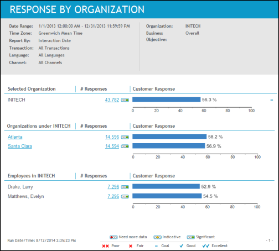Click the significance icon for Matthews, Evelyn
Viewport: 279px width, 251px height.
pos(125,197)
